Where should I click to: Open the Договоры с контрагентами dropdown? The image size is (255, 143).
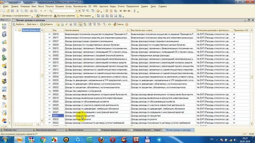(x=16, y=16)
